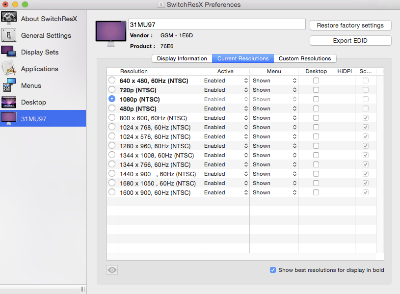The width and height of the screenshot is (400, 294).
Task: Select 1344 x 756 radio button
Action: coord(112,164)
